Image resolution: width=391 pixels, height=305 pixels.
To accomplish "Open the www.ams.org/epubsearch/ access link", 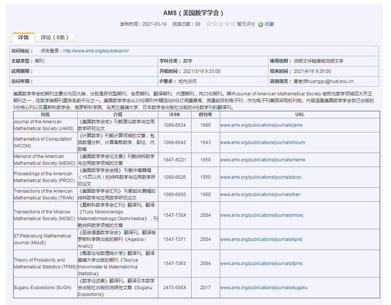I will click(96, 51).
